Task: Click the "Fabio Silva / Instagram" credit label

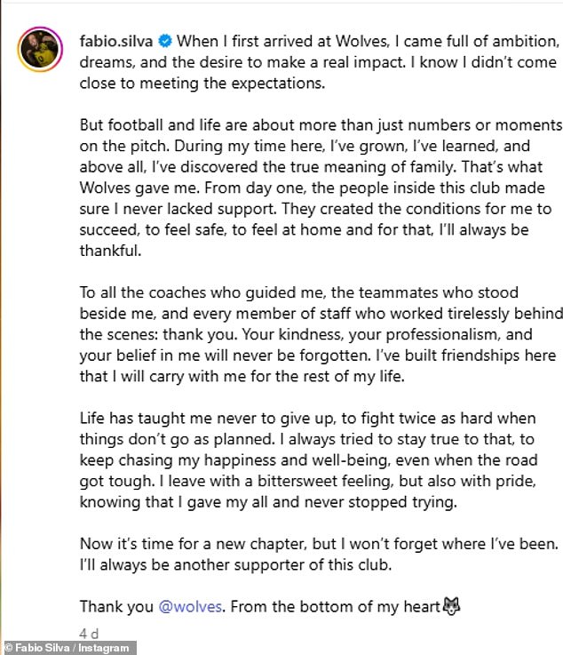Action: coord(67,648)
